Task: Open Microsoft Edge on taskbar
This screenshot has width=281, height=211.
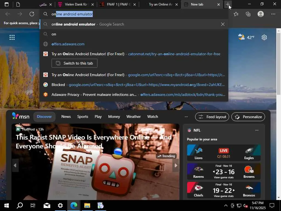Action: (x=74, y=206)
